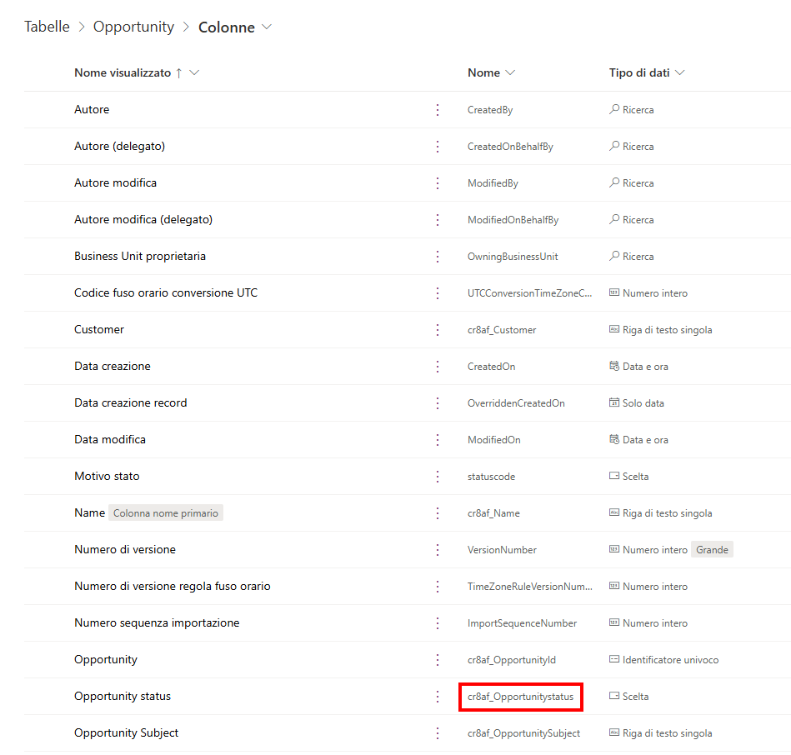
Task: Open the Customer column
Action: pos(99,330)
